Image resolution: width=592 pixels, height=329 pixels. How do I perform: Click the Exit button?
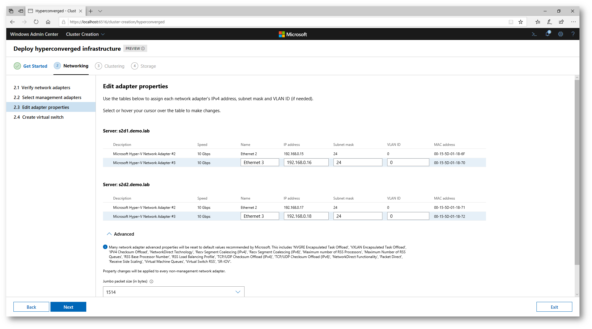click(x=554, y=307)
